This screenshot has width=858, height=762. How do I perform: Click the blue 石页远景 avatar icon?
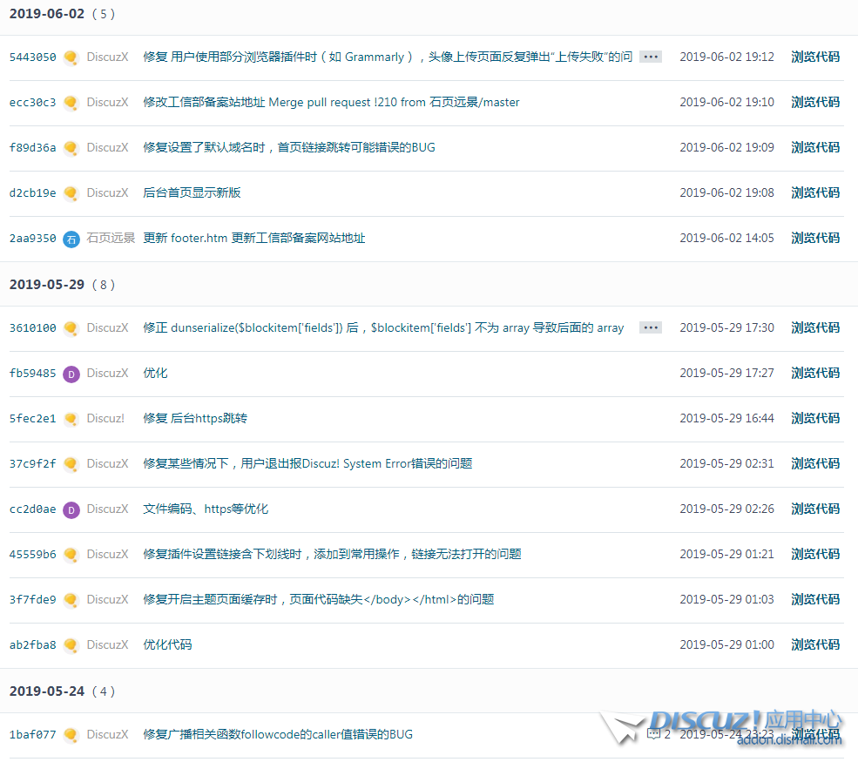71,239
